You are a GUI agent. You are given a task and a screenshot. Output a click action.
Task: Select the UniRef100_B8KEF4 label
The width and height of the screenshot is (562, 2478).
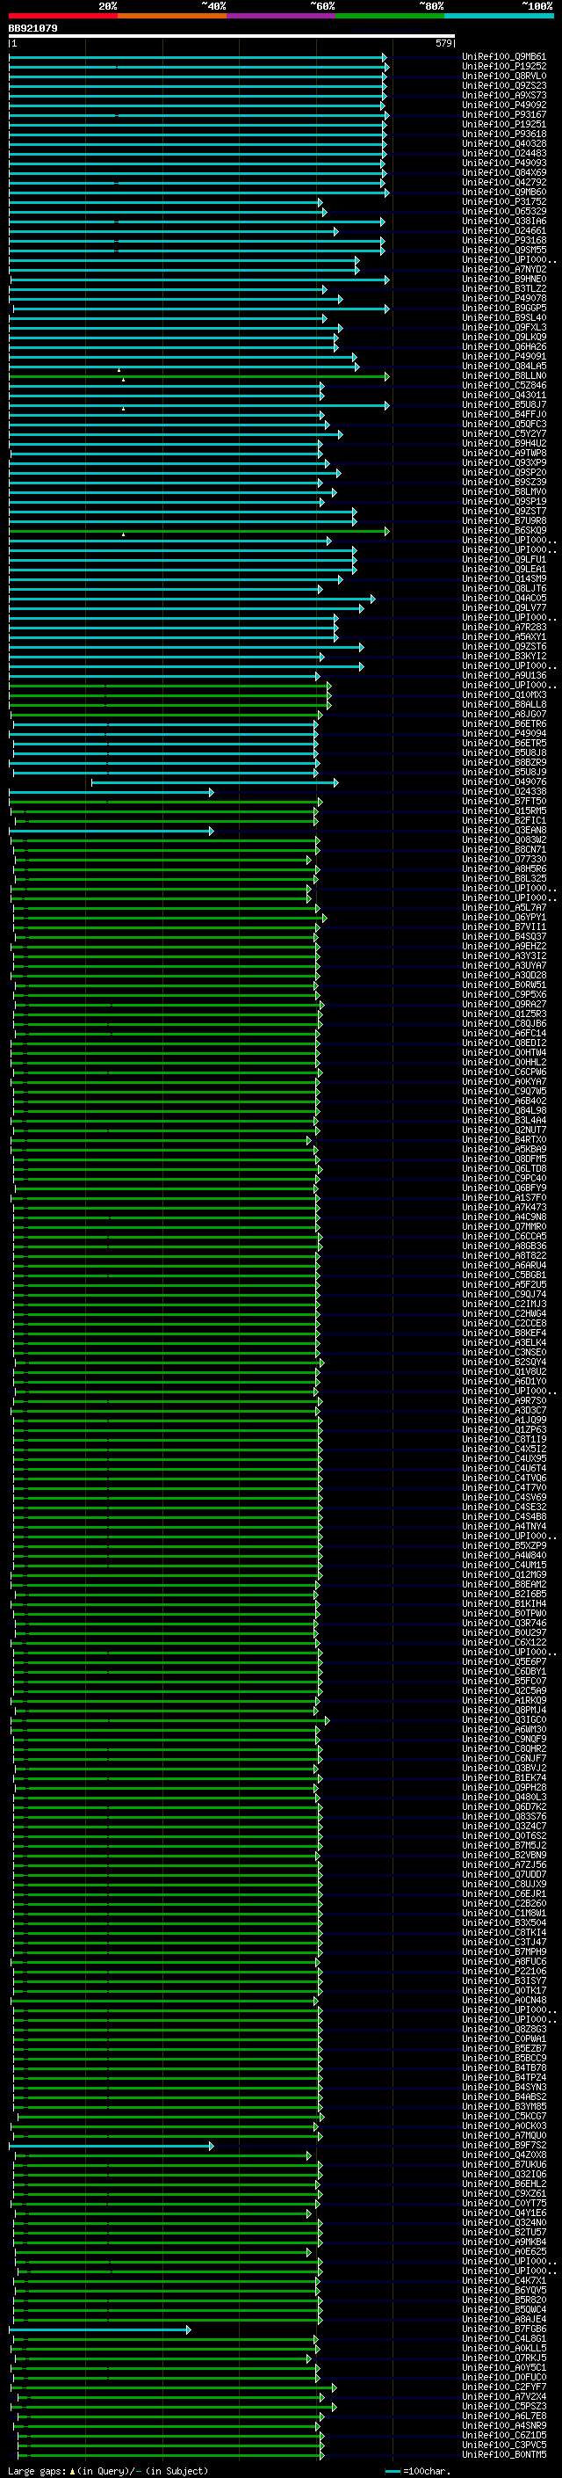(x=504, y=1333)
